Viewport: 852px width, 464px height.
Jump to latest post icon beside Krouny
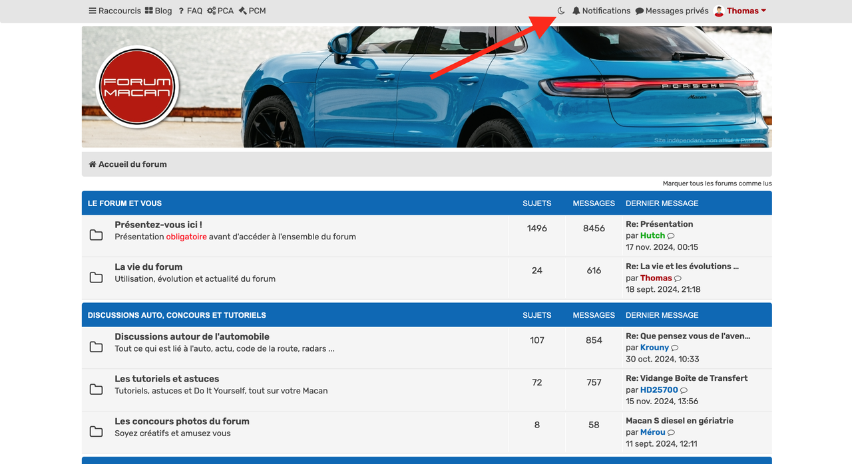point(675,348)
